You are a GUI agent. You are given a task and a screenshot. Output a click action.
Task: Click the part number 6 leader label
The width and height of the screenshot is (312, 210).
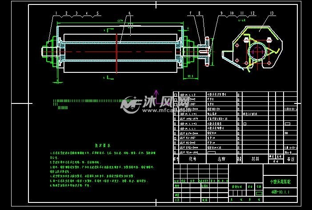click(129, 14)
